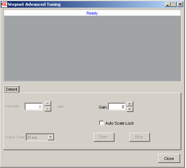This screenshot has height=168, width=186.
Task: Increase Velocity with the up arrow
Action: [48, 104]
